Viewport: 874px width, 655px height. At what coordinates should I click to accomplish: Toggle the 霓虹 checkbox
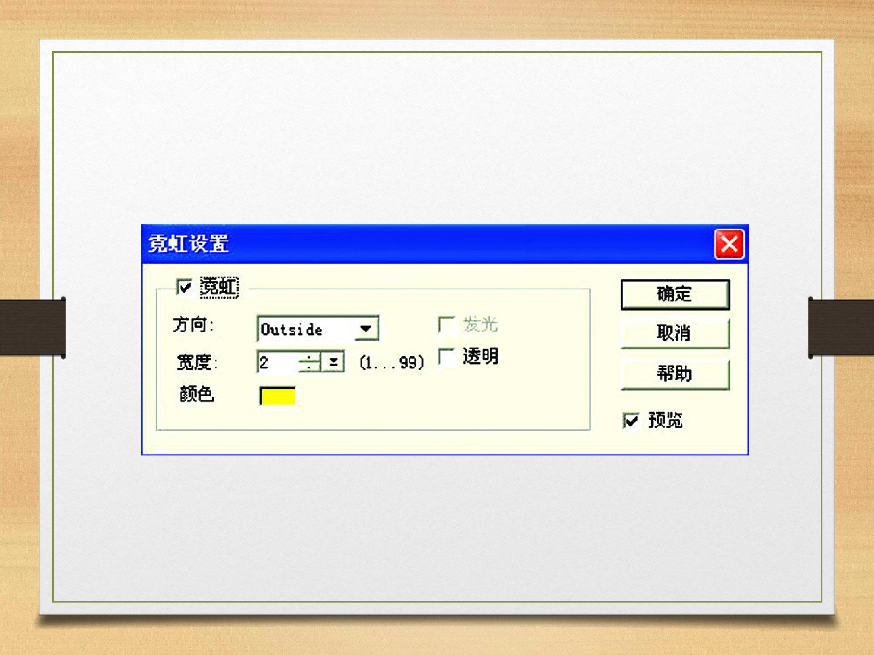click(185, 287)
